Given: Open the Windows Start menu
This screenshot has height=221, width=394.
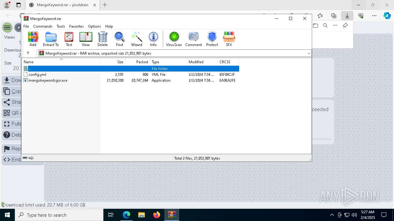Looking at the screenshot, I should (7, 215).
